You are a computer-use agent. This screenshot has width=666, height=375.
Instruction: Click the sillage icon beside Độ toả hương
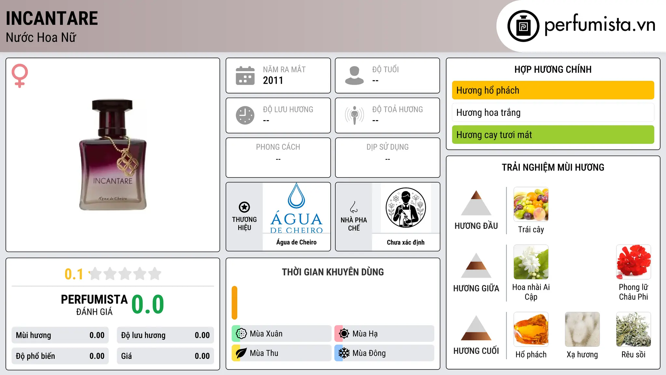(354, 115)
